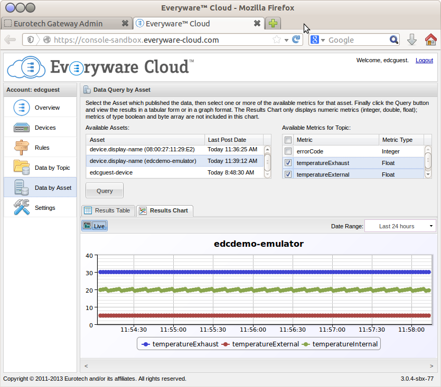The height and width of the screenshot is (387, 441).
Task: Click the Devices gateway icon
Action: coord(22,128)
